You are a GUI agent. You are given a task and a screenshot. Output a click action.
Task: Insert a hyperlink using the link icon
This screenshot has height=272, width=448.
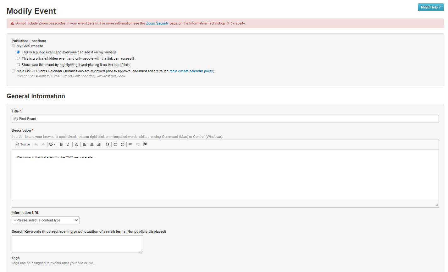(130, 144)
